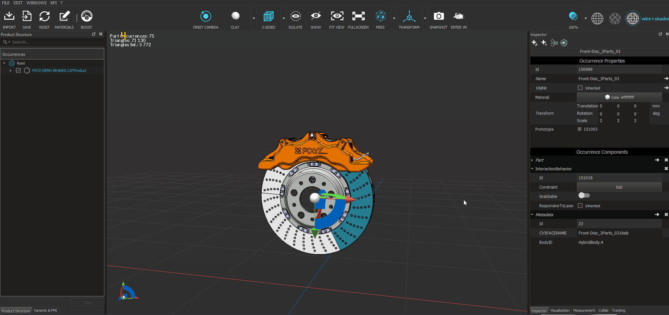
Task: Toggle the ResponsiveToLaser Inherited checkbox
Action: 580,206
